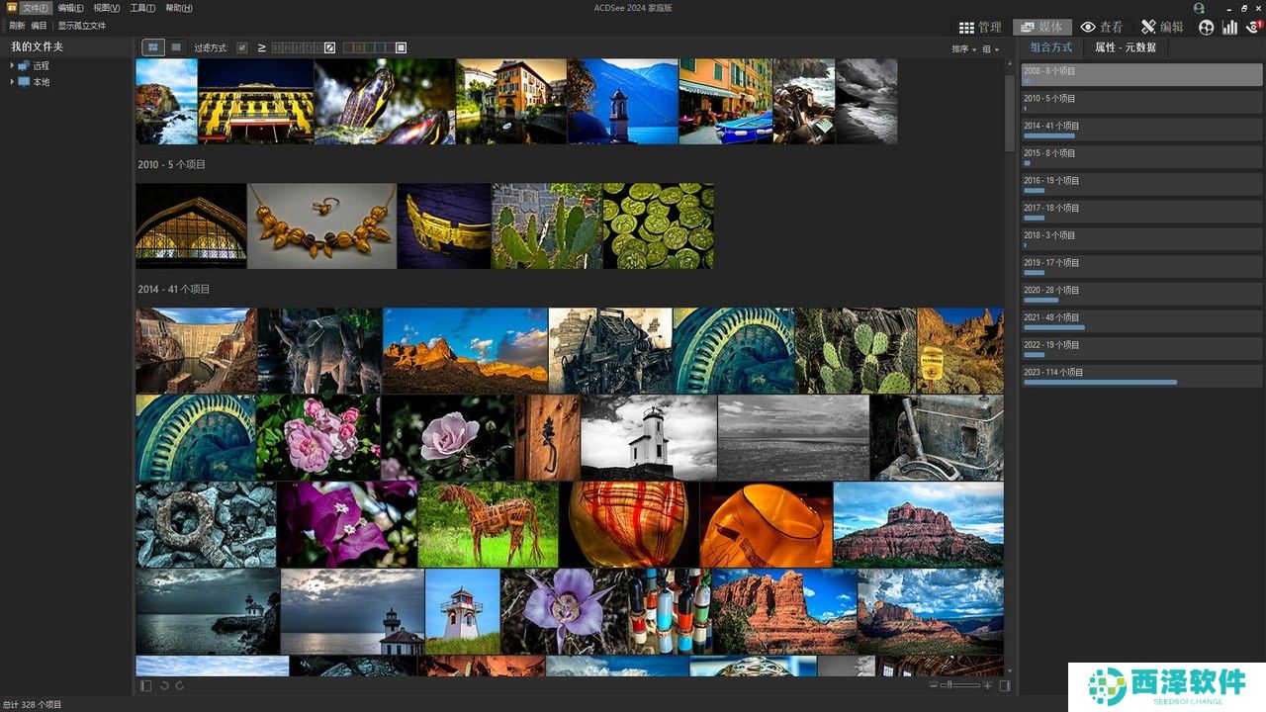Switch to grid thumbnail view icon

coord(154,46)
